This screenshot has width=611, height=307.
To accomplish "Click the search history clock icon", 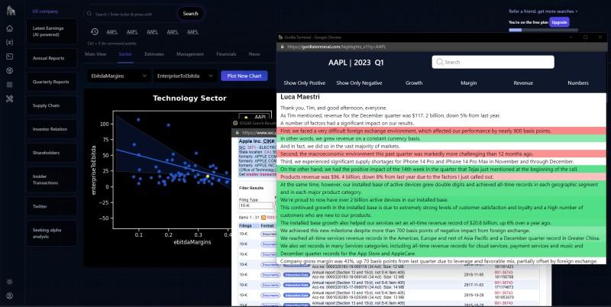I will [x=94, y=31].
